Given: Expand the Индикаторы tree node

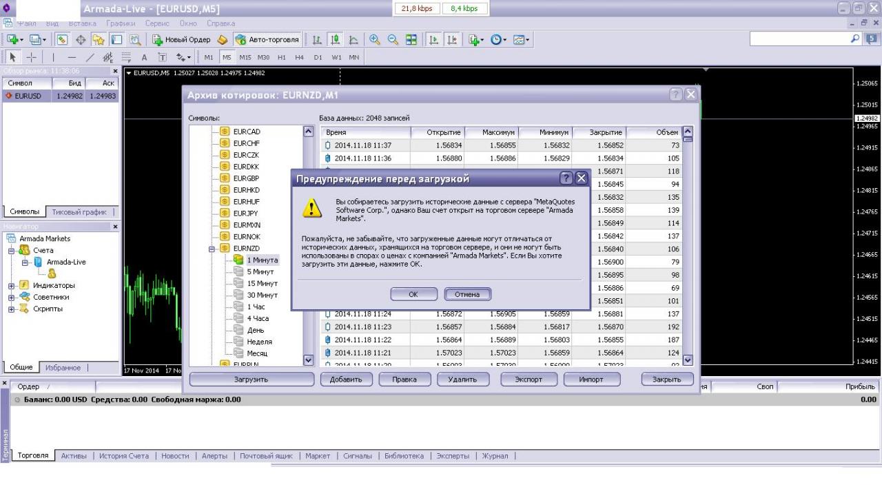Looking at the screenshot, I should 11,286.
